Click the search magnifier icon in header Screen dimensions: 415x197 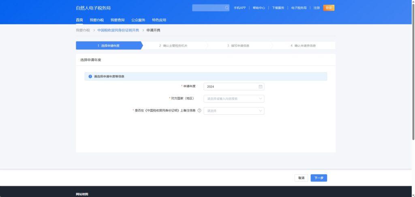[x=227, y=8]
